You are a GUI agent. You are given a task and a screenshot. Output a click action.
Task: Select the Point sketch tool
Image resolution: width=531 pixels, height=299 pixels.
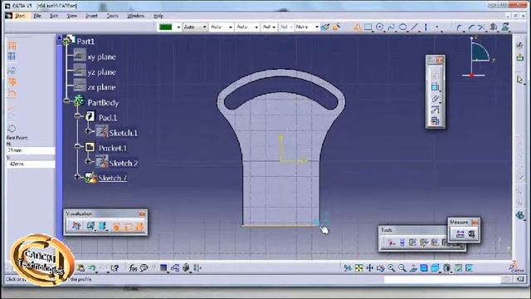point(437,27)
